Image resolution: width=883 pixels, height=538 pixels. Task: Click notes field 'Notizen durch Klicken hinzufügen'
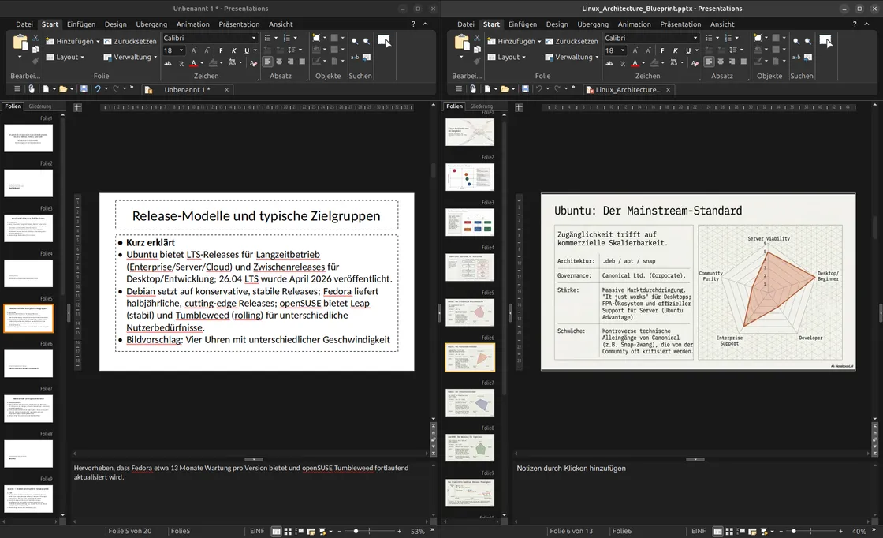click(x=571, y=468)
